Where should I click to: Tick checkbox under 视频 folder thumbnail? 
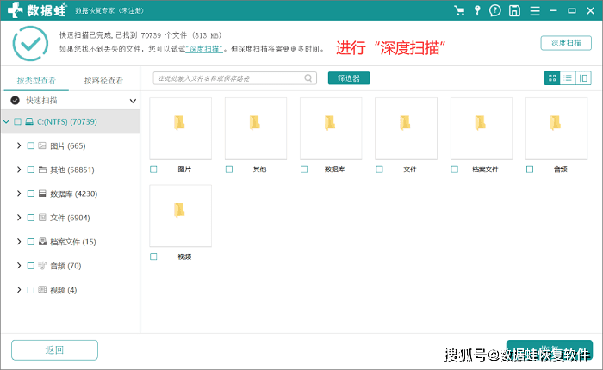tap(153, 256)
